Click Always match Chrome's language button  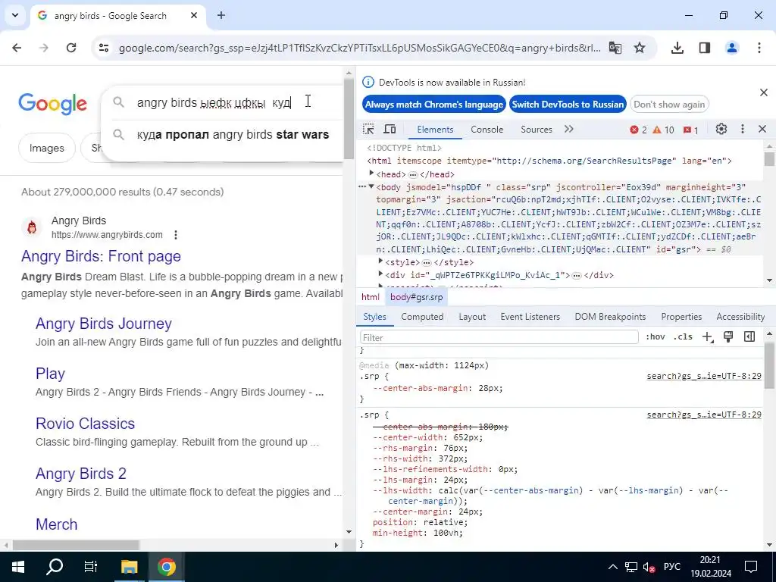tap(434, 105)
